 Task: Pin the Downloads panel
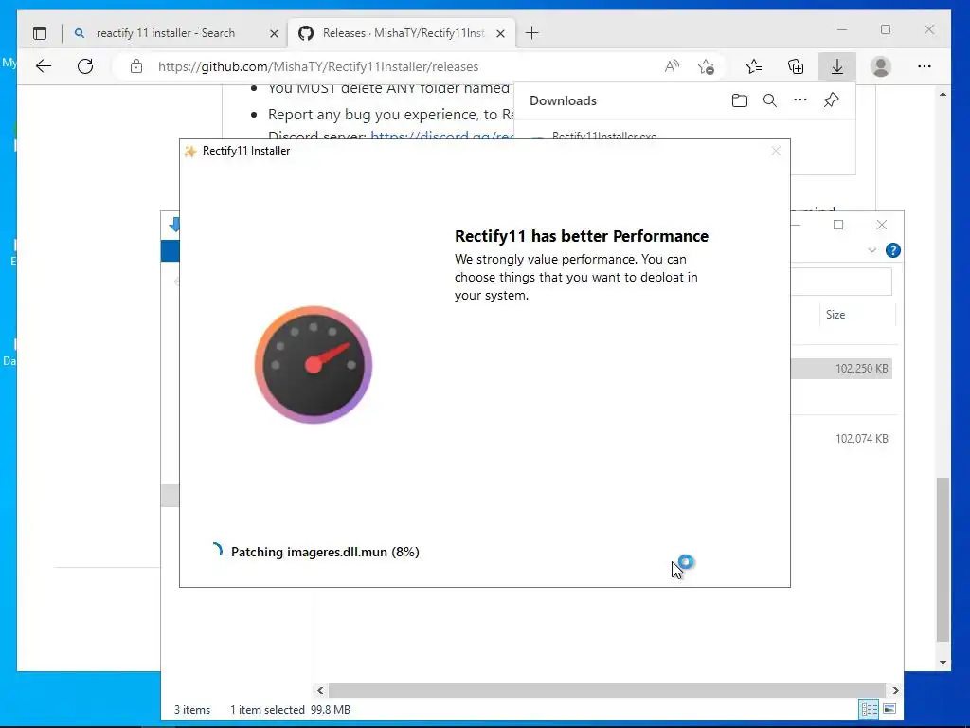(x=831, y=100)
